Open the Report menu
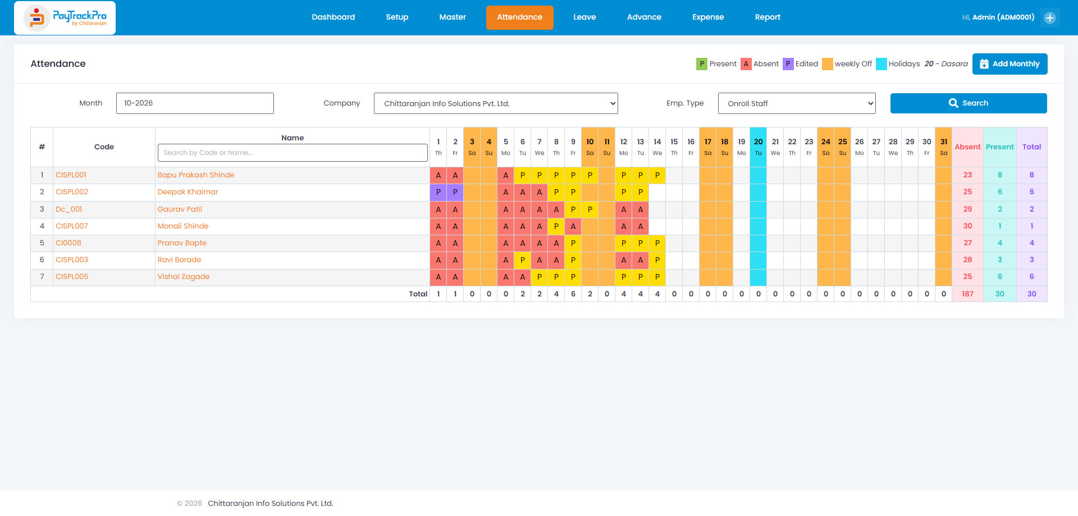 coord(768,17)
